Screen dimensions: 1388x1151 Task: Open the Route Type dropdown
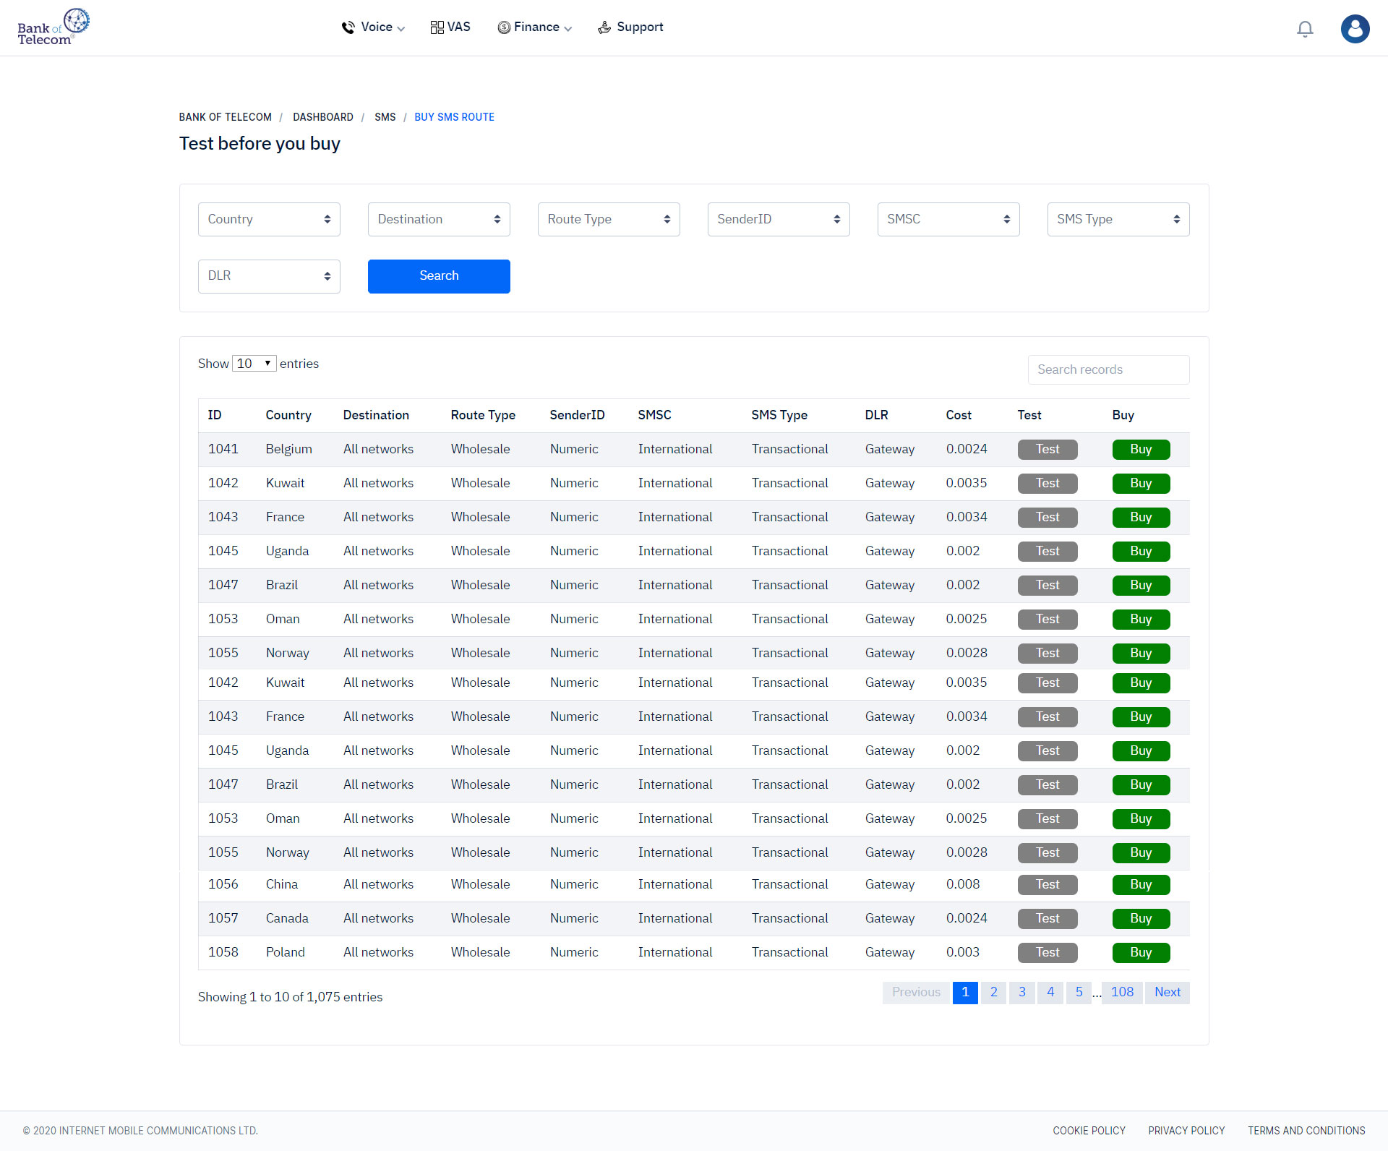pos(609,219)
